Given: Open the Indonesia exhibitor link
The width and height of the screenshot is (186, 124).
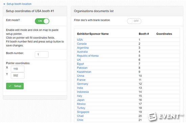Looking at the screenshot, I should tap(83, 92).
